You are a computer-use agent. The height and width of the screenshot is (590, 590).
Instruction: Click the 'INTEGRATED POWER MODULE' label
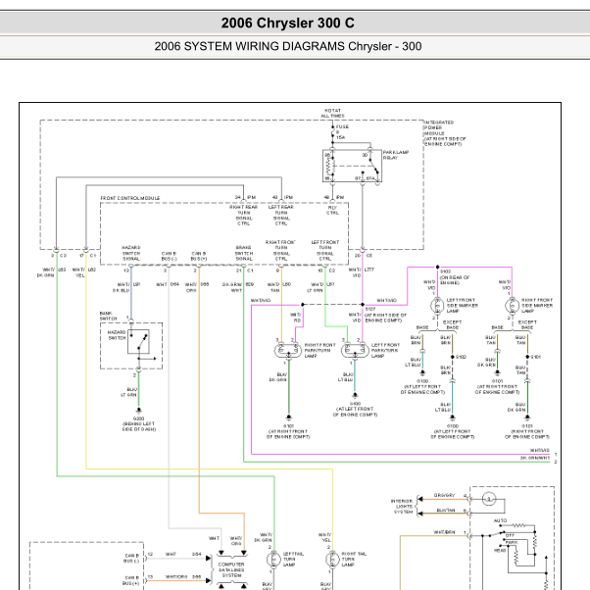[445, 133]
